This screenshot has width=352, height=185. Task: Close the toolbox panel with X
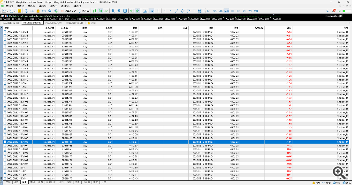click(x=1, y=28)
